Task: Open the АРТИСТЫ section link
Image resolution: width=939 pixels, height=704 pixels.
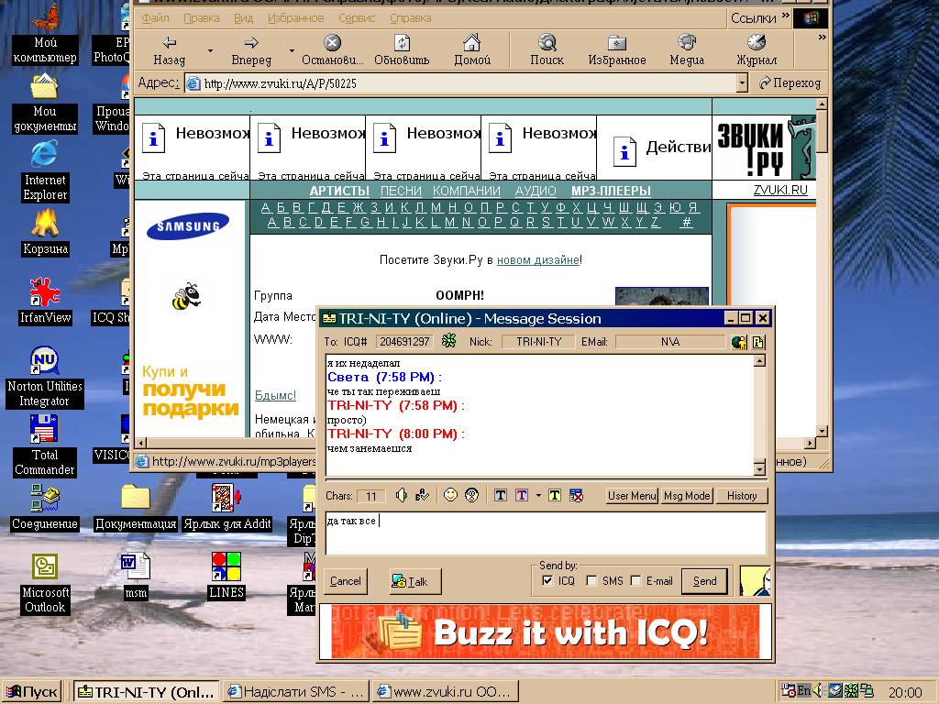Action: pos(339,191)
